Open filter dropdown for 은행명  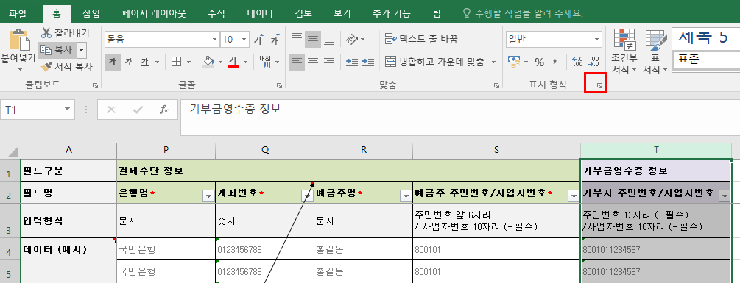click(208, 196)
